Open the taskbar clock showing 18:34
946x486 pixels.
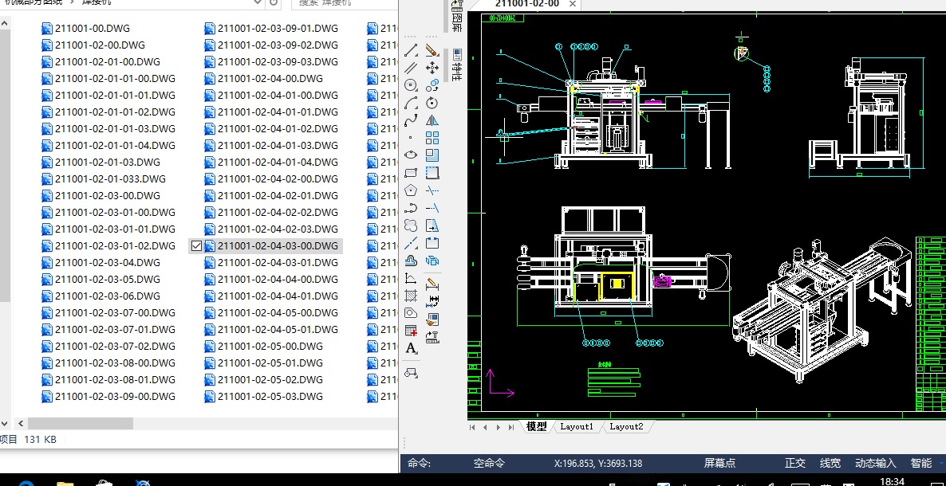[x=893, y=481]
